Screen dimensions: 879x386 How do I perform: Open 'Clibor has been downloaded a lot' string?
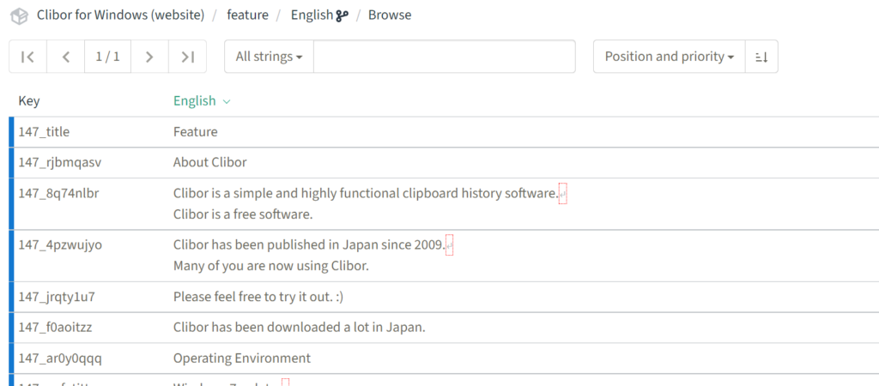300,327
